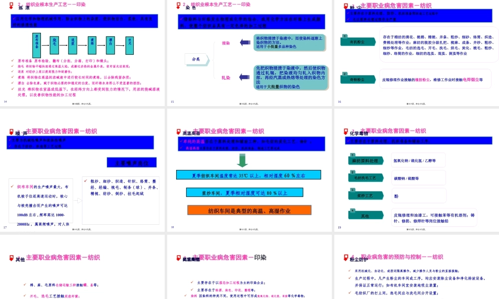This screenshot has height=299, width=499.
Task: Click the red bookmark icon beside 其他 title
Action: tap(11, 258)
